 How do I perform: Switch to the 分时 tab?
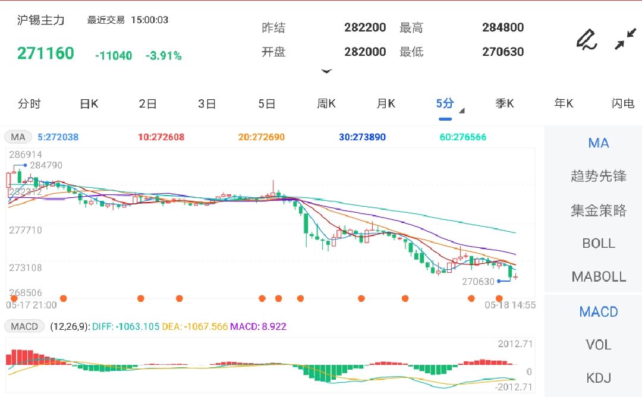29,104
